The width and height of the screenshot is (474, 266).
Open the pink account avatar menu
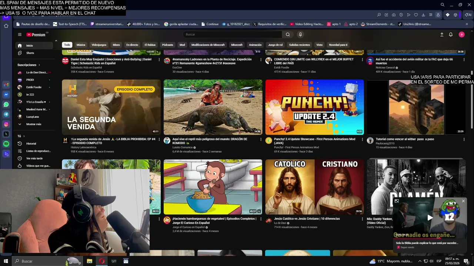point(461,34)
